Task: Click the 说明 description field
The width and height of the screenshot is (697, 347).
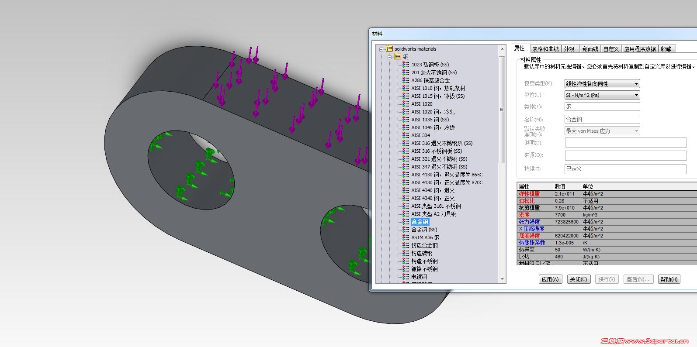Action: pos(626,143)
